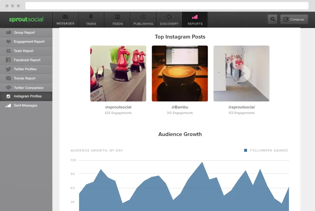
Task: Click the Publishing clock icon
Action: coord(143,17)
